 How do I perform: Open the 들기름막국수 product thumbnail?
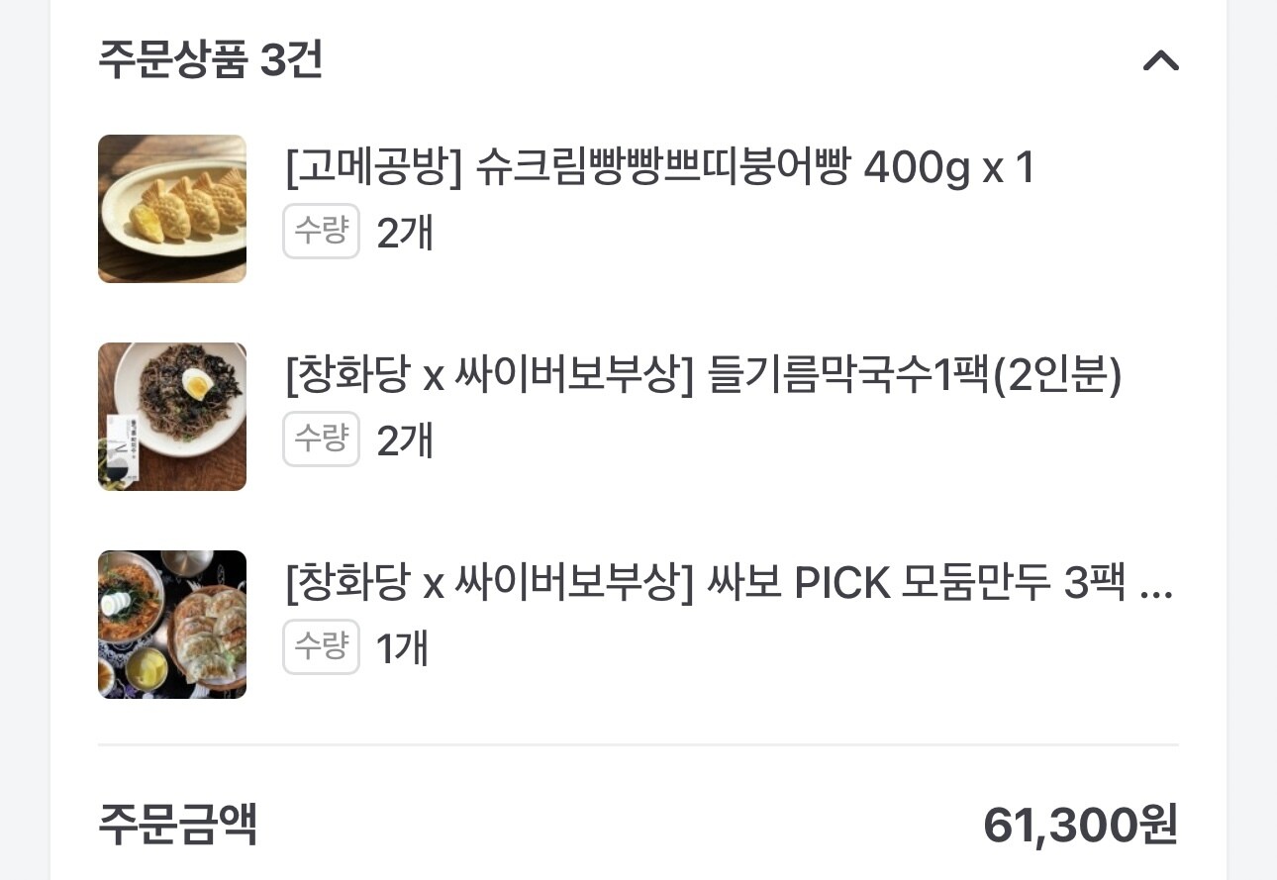pyautogui.click(x=172, y=417)
